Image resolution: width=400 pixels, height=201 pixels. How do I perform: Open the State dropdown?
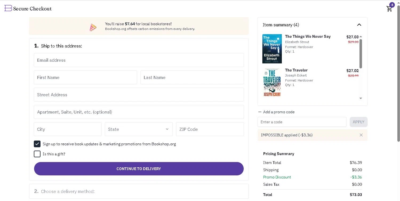point(139,129)
